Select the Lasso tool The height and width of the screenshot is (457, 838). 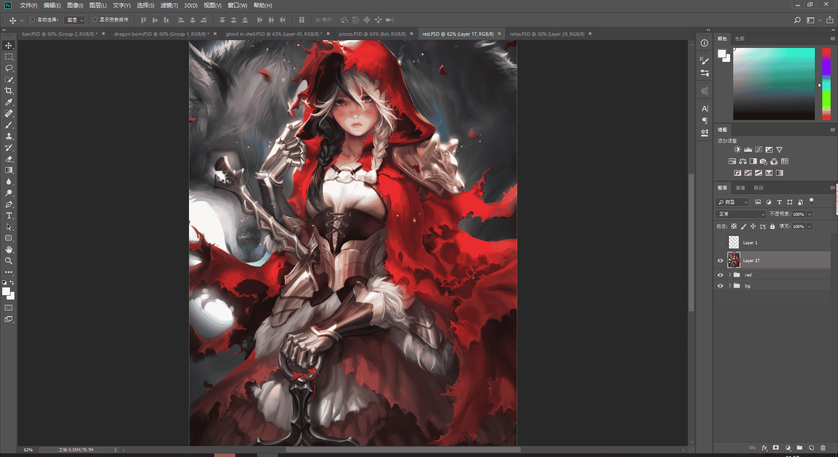point(9,68)
